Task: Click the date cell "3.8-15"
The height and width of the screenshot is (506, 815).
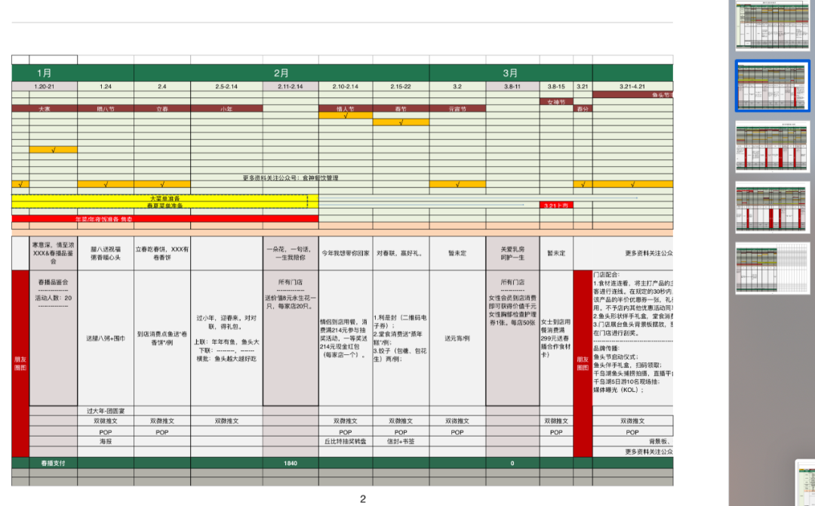Action: [556, 86]
